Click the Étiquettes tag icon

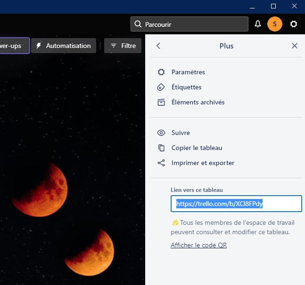(x=161, y=87)
